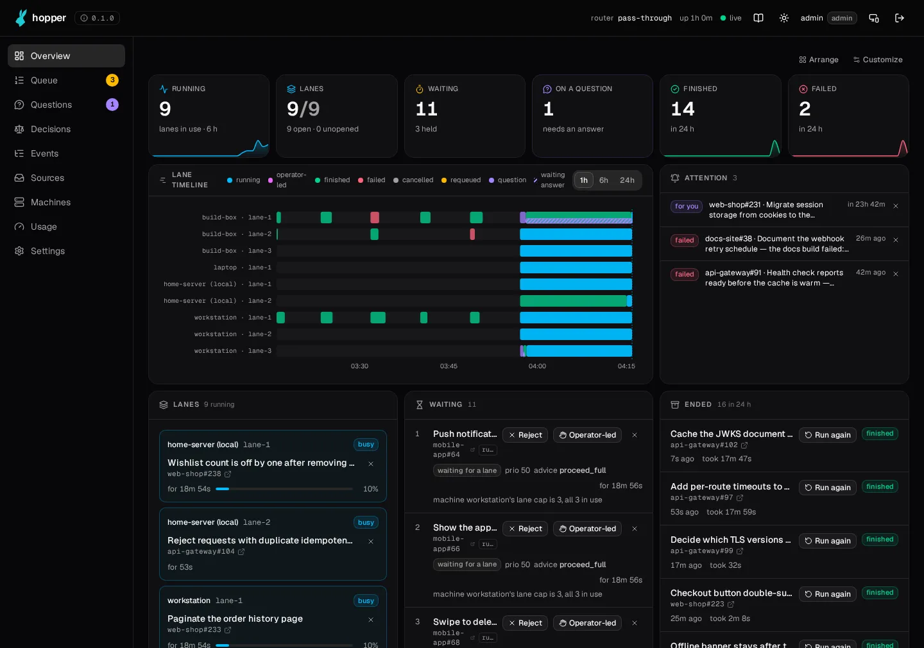
Task: Click Wishlist count job progress bar
Action: click(x=284, y=489)
